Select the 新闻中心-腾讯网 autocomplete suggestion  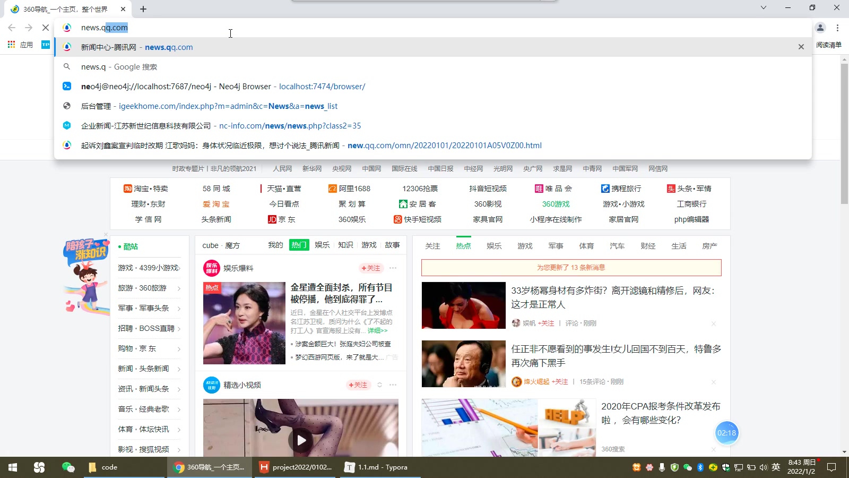point(433,47)
